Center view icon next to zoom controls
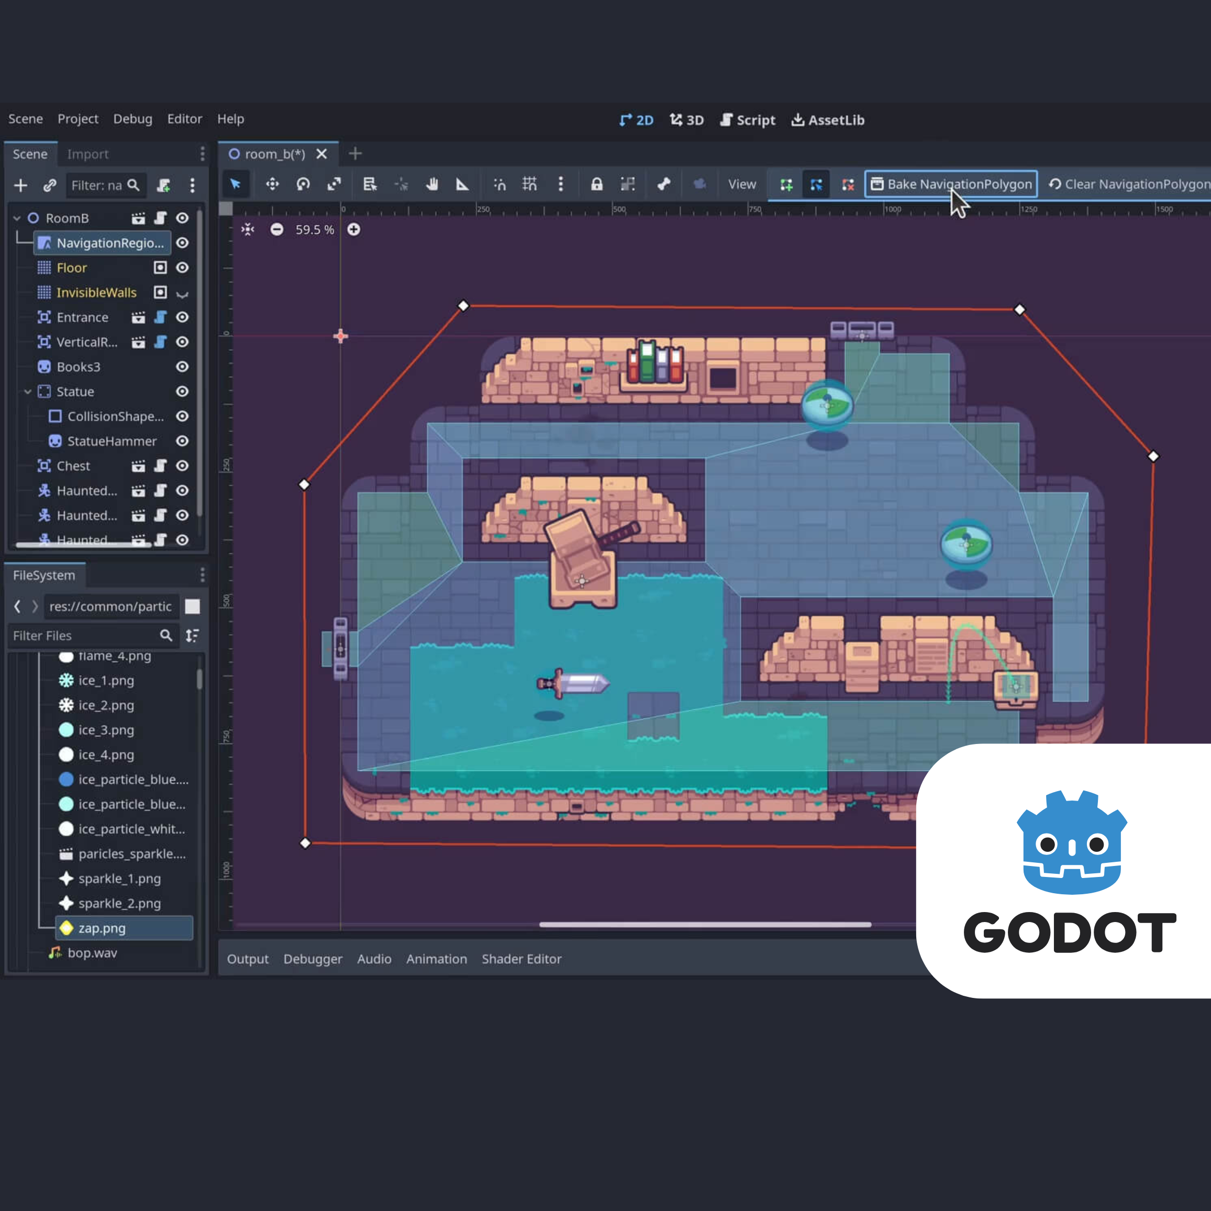Viewport: 1211px width, 1211px height. tap(248, 230)
